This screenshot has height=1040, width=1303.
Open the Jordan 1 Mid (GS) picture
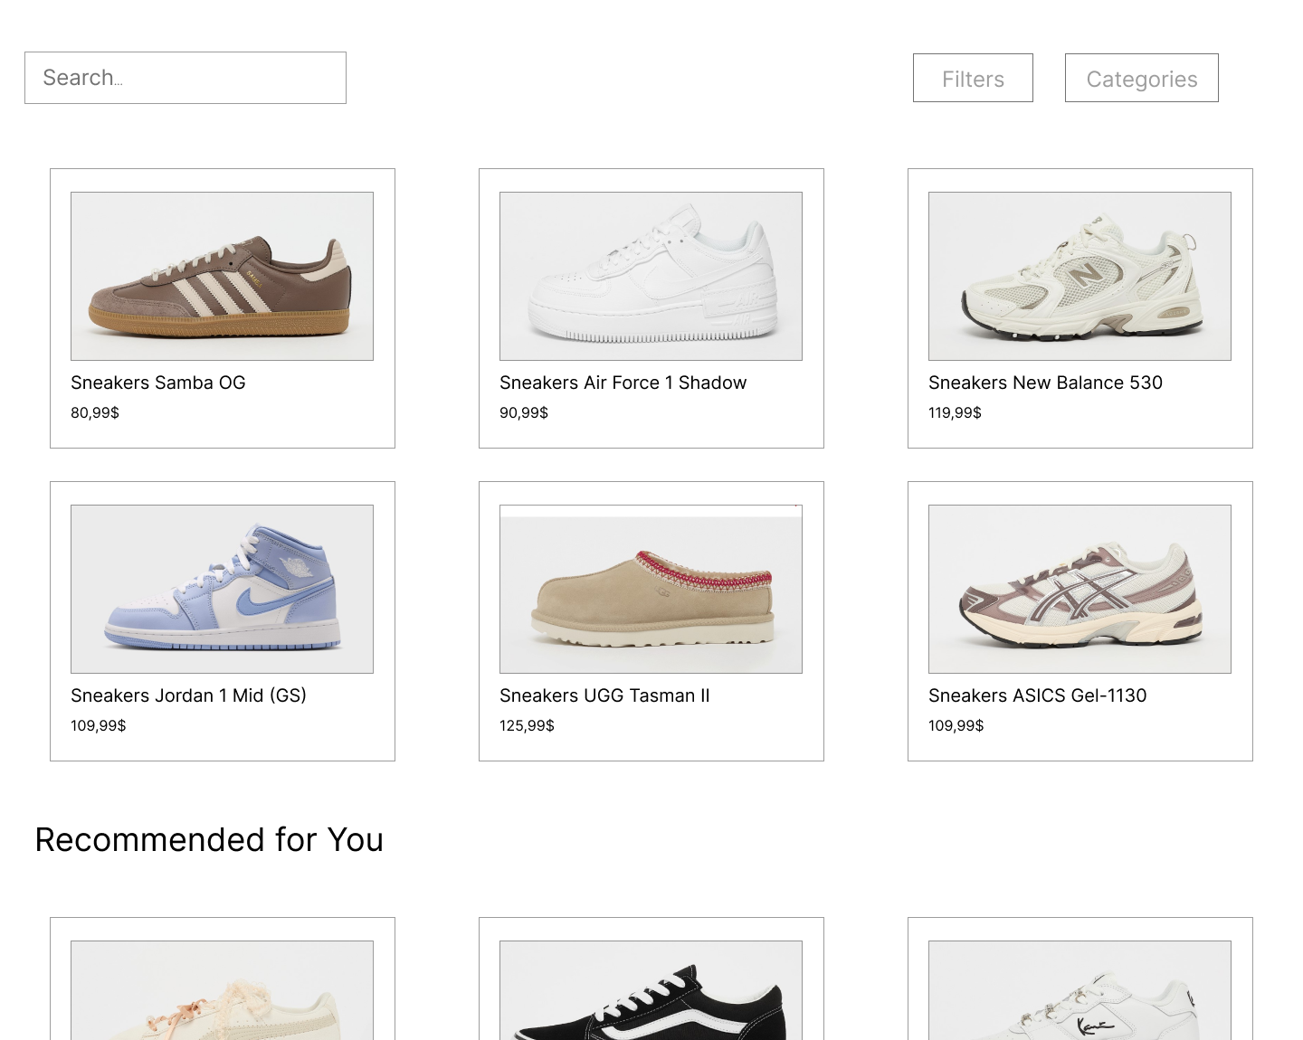222,589
